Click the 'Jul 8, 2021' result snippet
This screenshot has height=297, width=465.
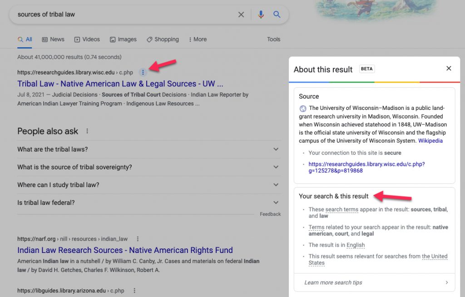pos(133,99)
